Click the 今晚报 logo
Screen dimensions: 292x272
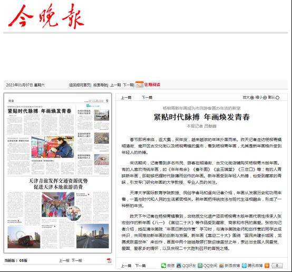click(46, 16)
